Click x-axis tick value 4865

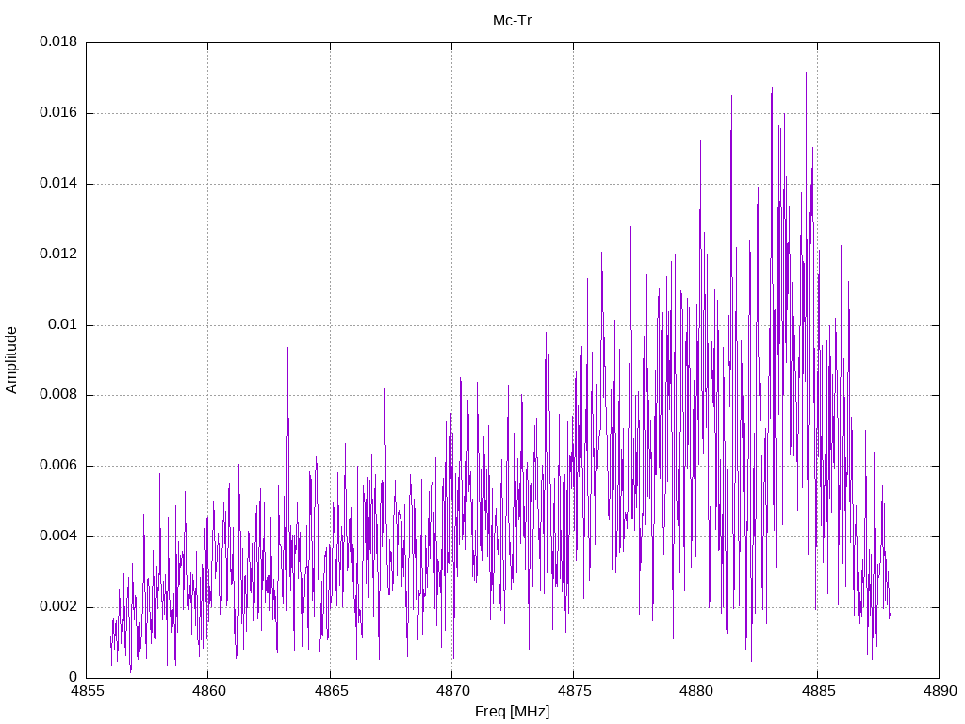tap(330, 691)
